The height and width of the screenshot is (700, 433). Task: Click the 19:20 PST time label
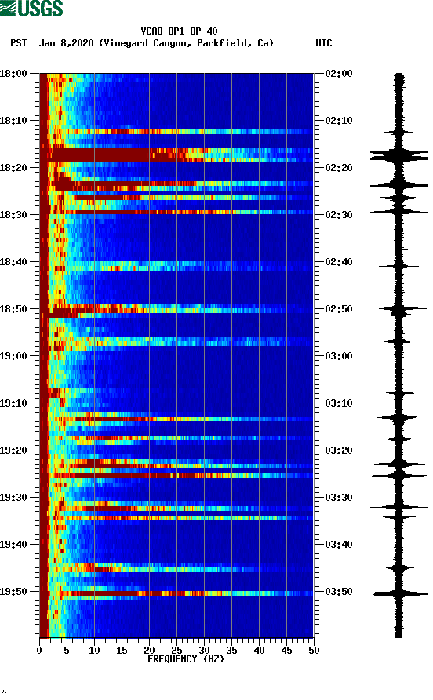pyautogui.click(x=13, y=450)
